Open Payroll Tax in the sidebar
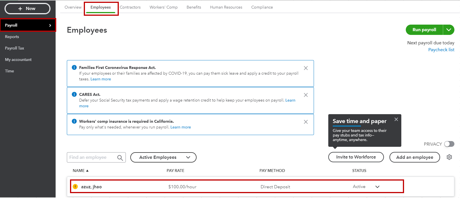Screen dimensions: 460x198 coord(14,48)
